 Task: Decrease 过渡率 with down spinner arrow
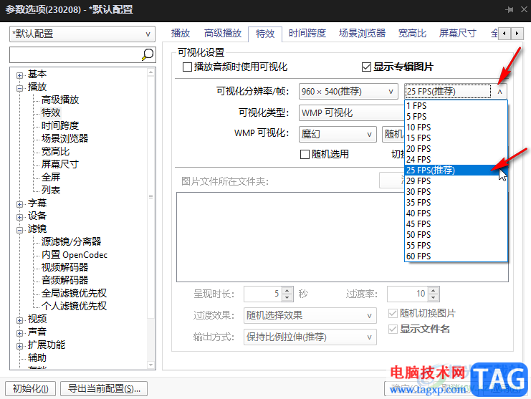point(434,298)
